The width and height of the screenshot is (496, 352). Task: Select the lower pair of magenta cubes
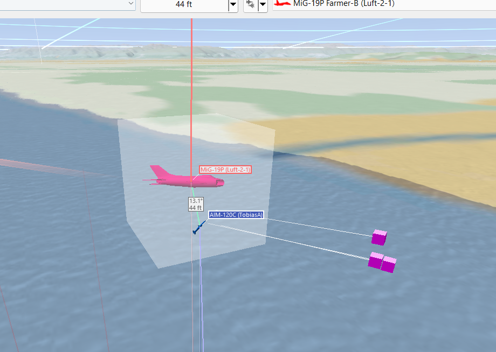(382, 262)
